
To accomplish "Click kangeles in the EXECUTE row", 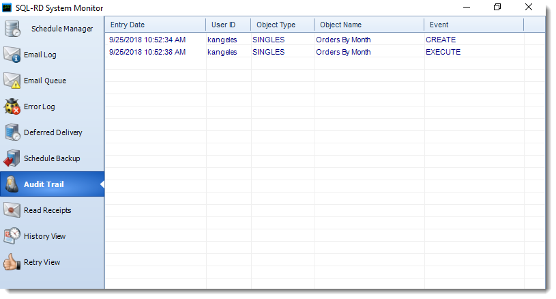I will 222,52.
